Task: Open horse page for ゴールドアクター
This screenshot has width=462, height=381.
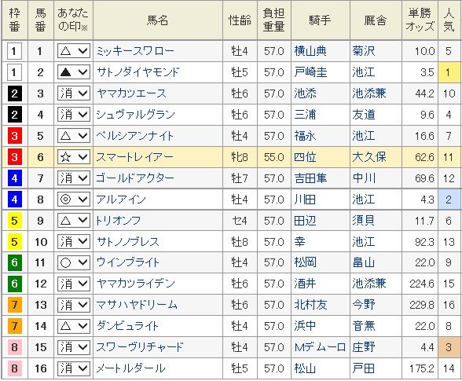Action: click(135, 178)
